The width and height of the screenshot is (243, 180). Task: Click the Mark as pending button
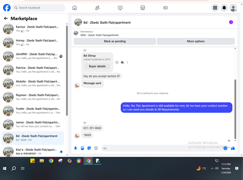115,41
